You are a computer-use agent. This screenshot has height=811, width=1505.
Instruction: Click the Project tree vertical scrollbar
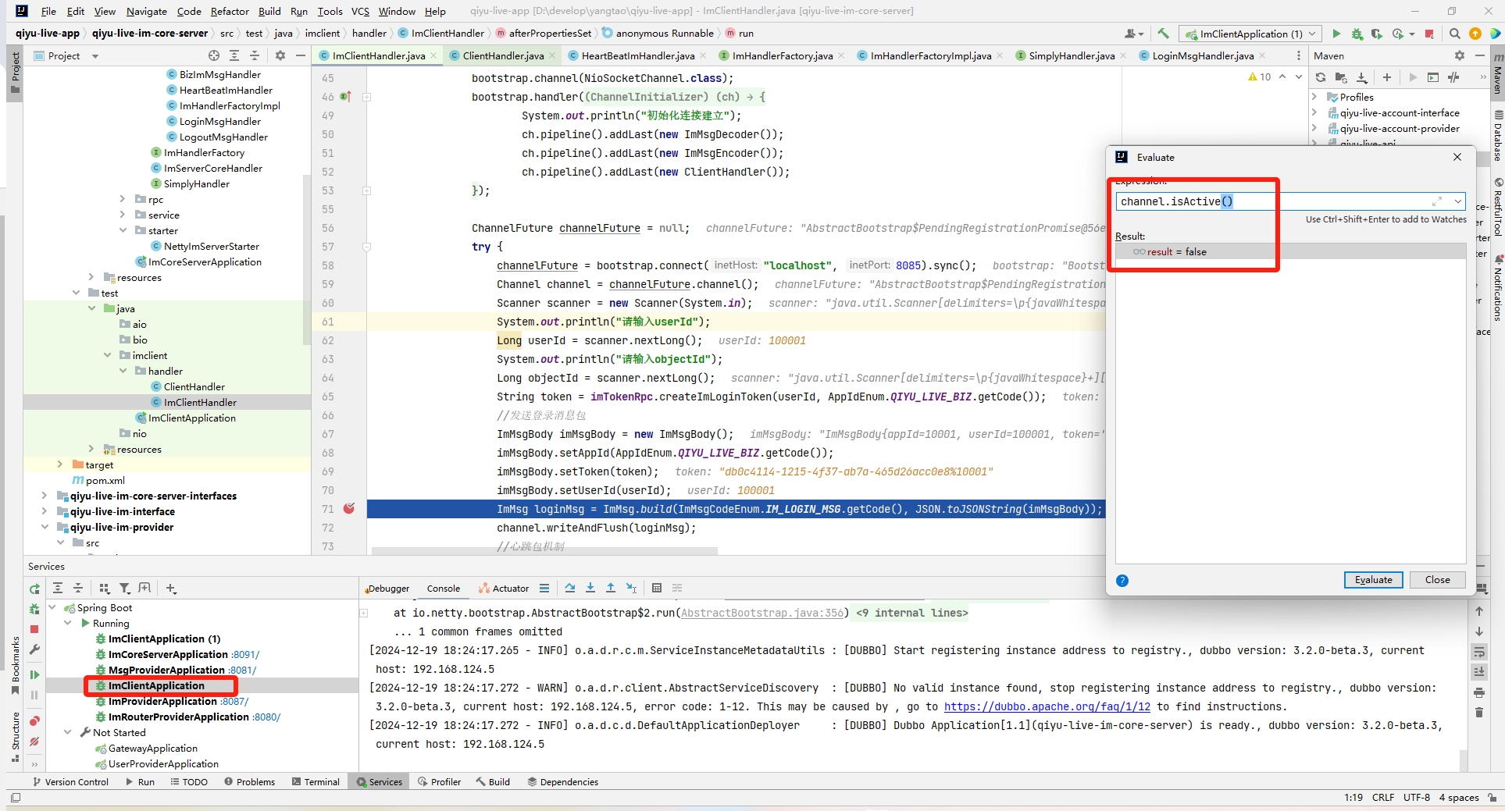[306, 259]
